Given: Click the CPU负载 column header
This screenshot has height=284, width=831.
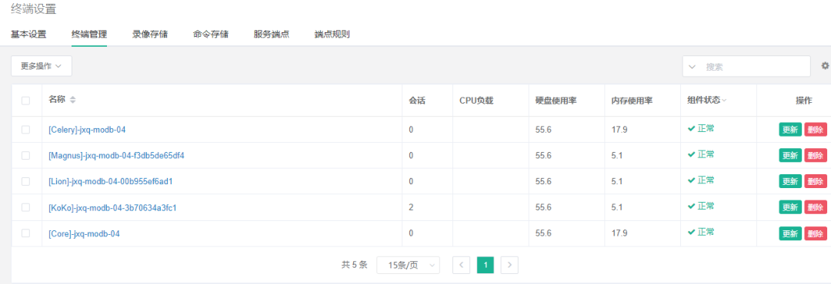Looking at the screenshot, I should pyautogui.click(x=476, y=101).
